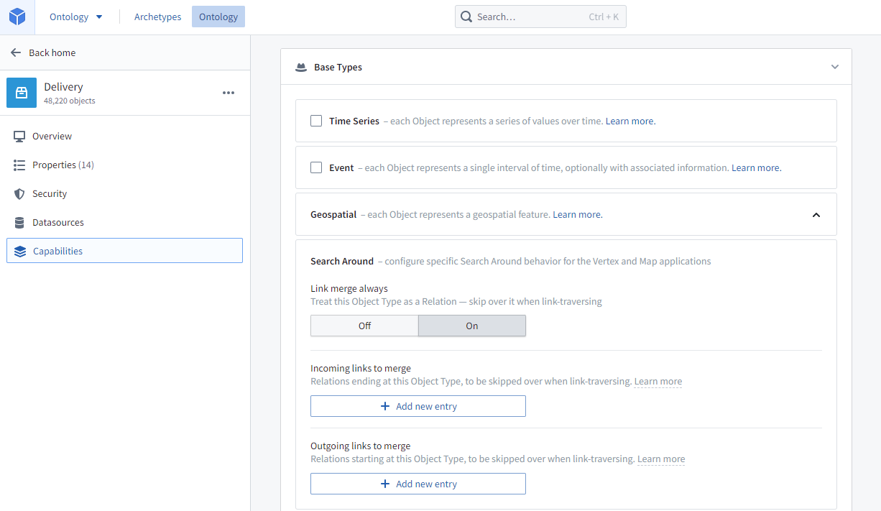Image resolution: width=881 pixels, height=511 pixels.
Task: Open Properties (14) in the sidebar
Action: point(124,165)
